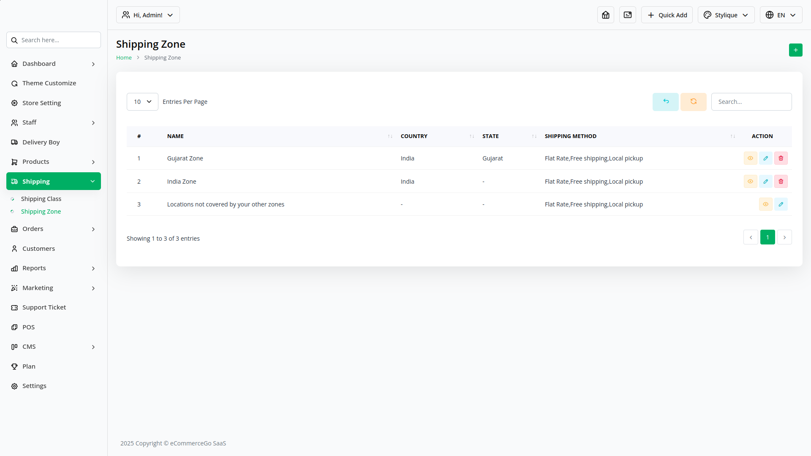811x456 pixels.
Task: Delete Gujarat Zone using red trash icon
Action: coord(781,158)
